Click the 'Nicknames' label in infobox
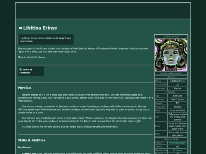 pos(161,84)
